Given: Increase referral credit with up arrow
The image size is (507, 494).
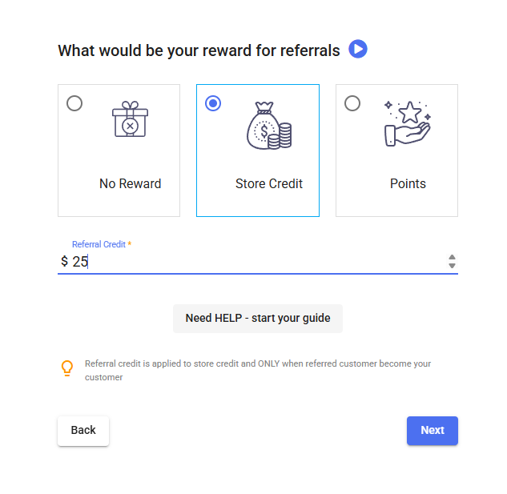Looking at the screenshot, I should [452, 257].
